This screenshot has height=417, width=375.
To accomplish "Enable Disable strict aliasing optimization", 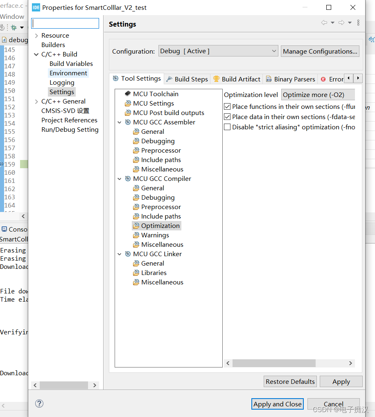I will [x=227, y=127].
